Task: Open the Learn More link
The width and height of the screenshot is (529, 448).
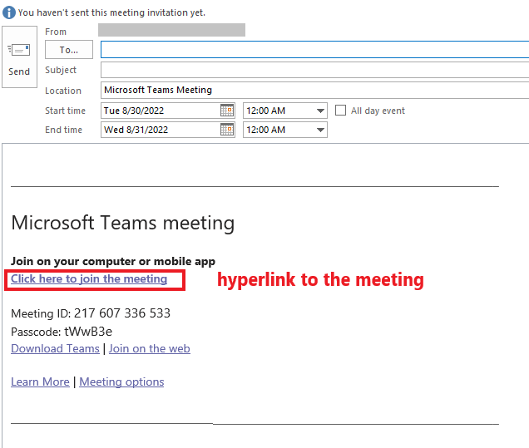Action: click(40, 382)
